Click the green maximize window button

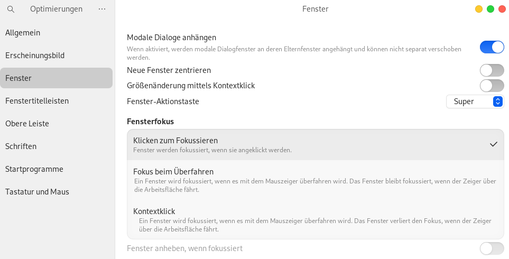pyautogui.click(x=491, y=9)
